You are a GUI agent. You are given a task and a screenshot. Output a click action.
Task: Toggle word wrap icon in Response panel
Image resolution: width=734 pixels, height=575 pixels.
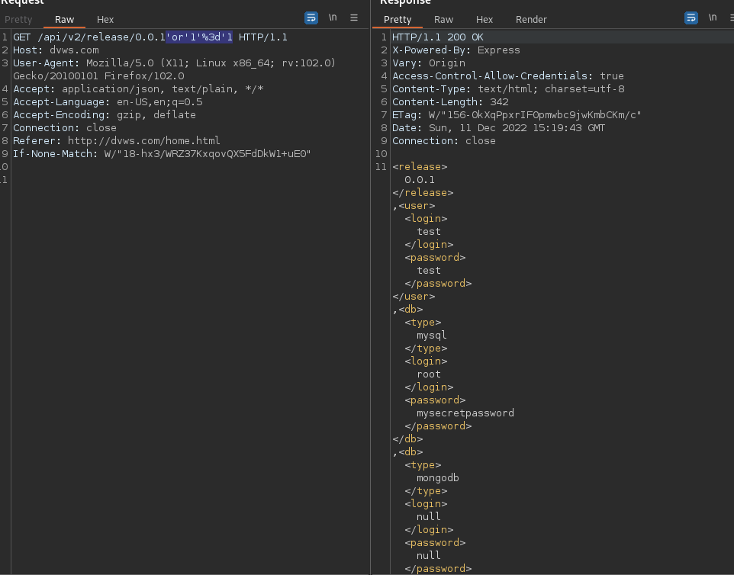click(691, 18)
